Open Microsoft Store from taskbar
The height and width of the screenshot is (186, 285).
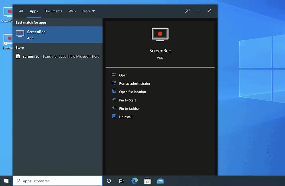[147, 181]
